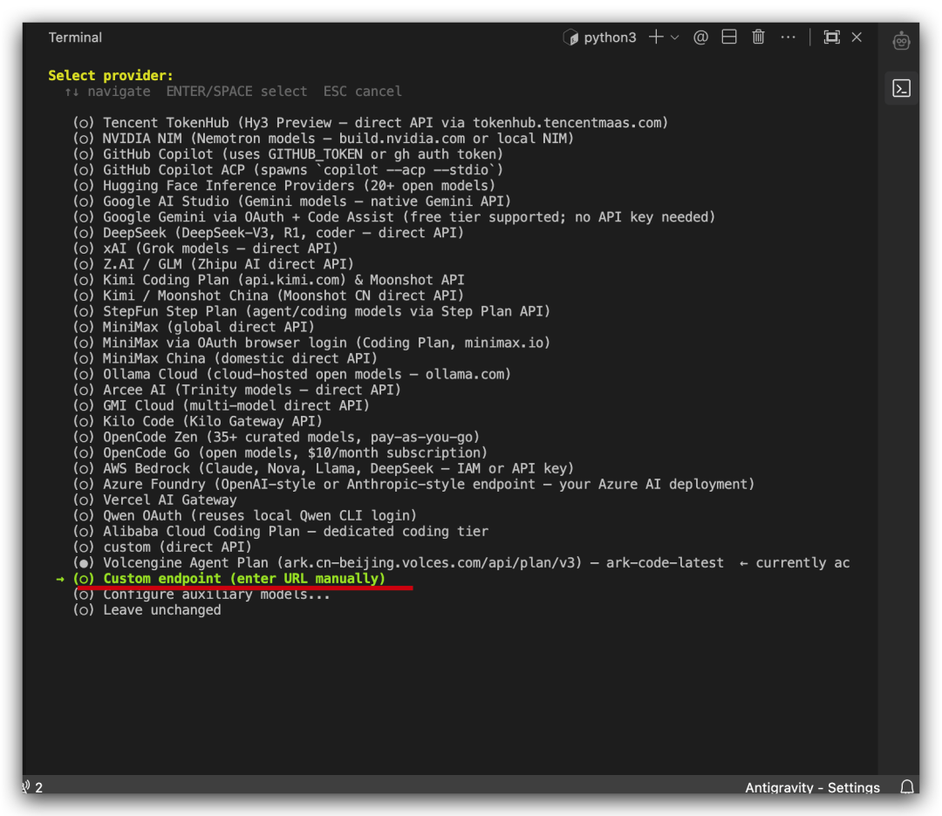Maximize the terminal panel size
This screenshot has width=942, height=816.
(831, 37)
